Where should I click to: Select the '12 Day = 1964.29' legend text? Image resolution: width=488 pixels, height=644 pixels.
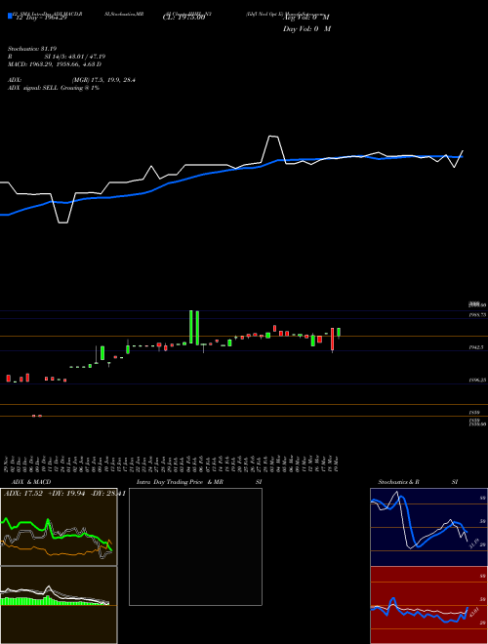point(40,17)
